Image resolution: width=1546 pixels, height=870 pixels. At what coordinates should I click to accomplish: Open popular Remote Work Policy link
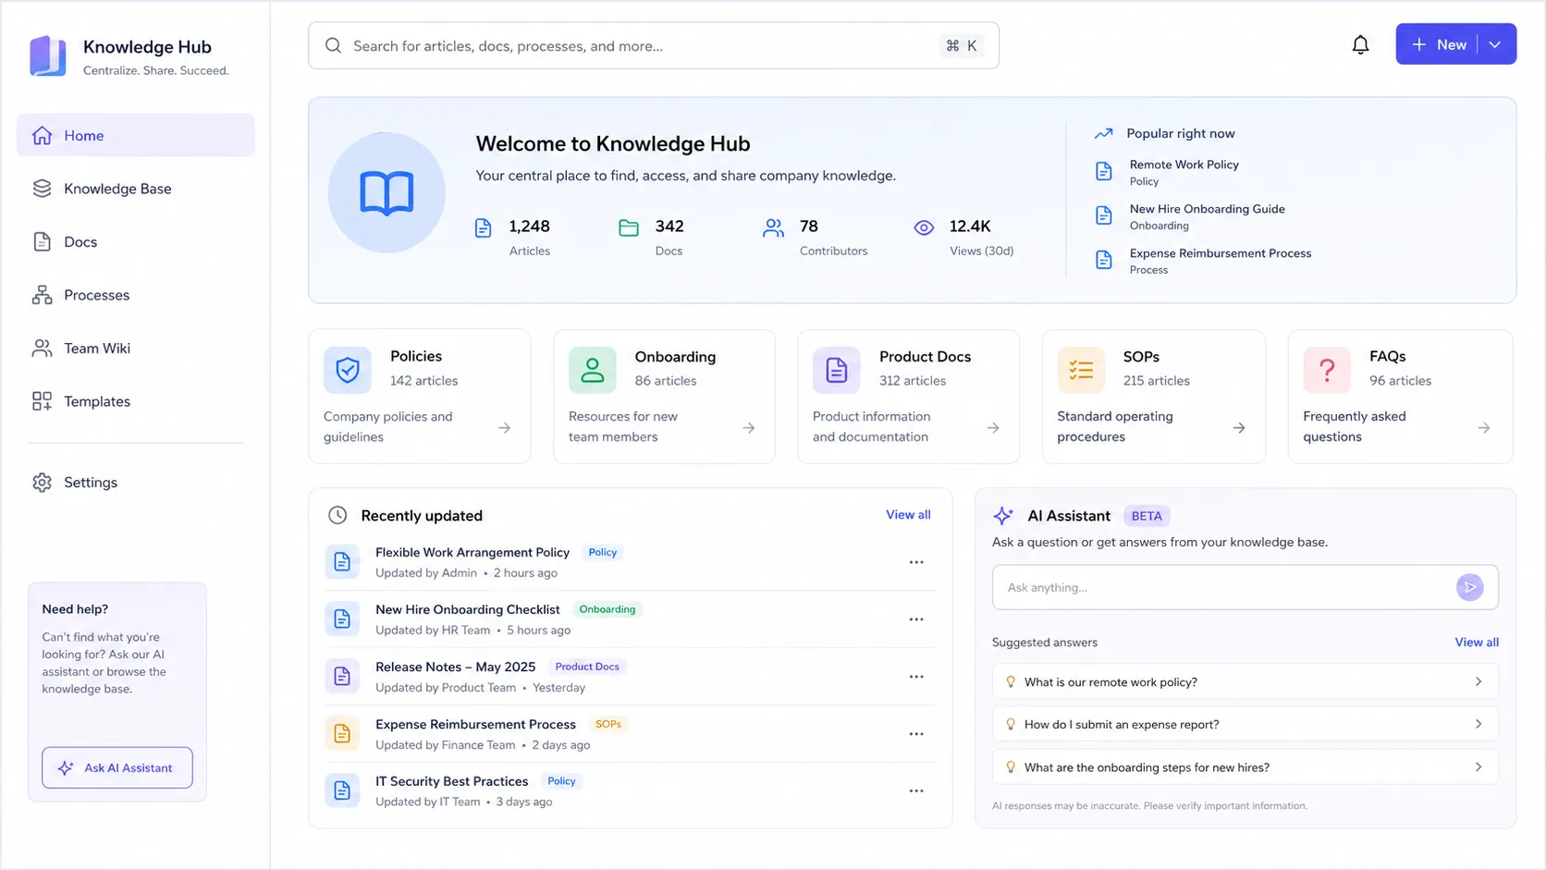pos(1184,165)
